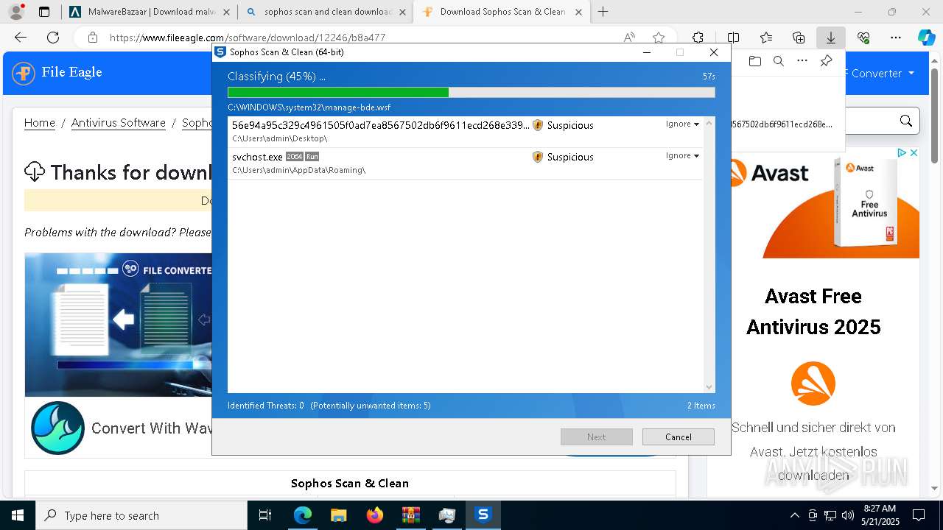The image size is (943, 530).
Task: Search downloads with magnifier icon
Action: (x=779, y=61)
